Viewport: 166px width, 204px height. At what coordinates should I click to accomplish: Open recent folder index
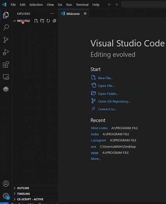[95, 134]
